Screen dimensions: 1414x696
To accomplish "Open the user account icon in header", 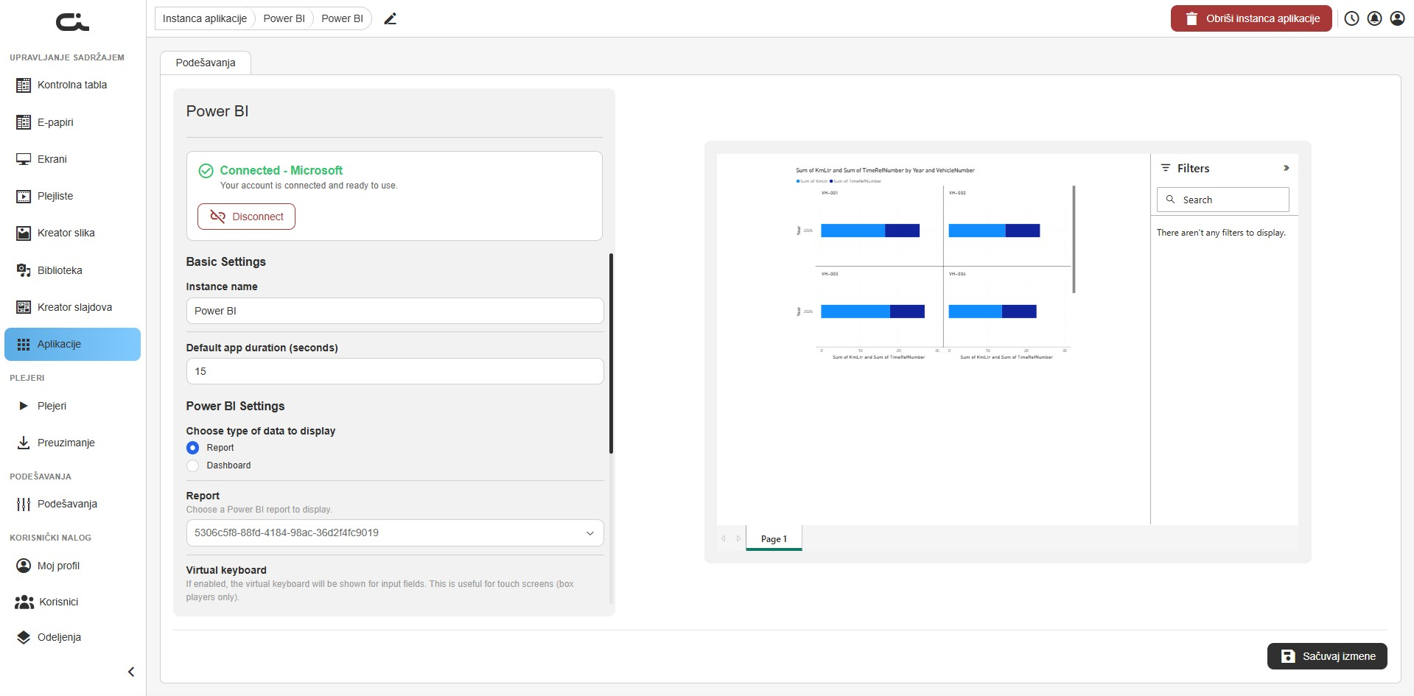I will (x=1397, y=18).
